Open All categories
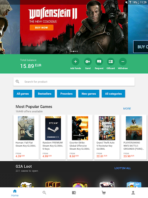 (x=113, y=94)
